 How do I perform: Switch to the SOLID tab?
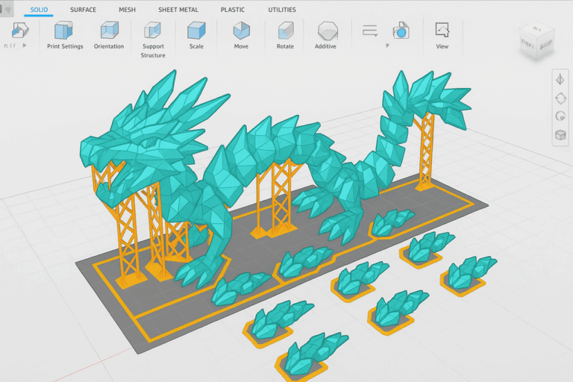(39, 10)
